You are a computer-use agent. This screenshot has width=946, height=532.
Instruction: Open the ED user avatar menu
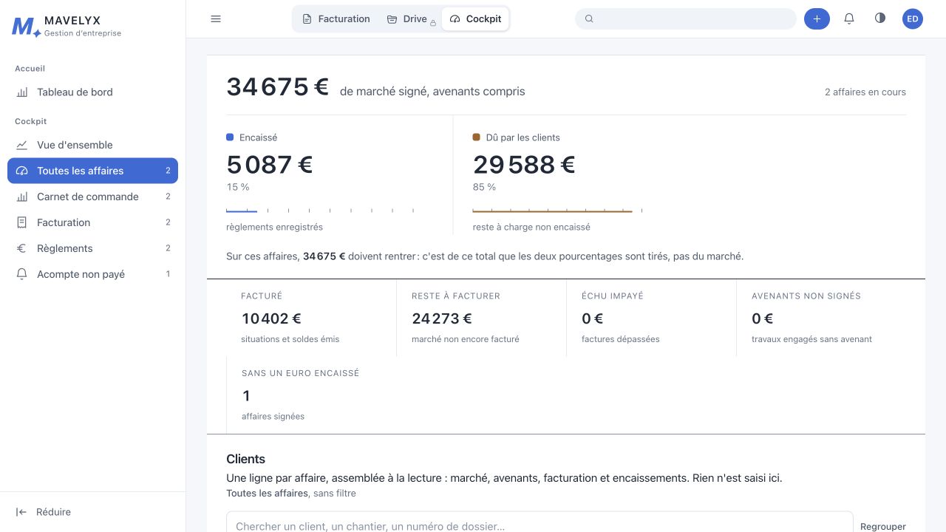click(913, 19)
